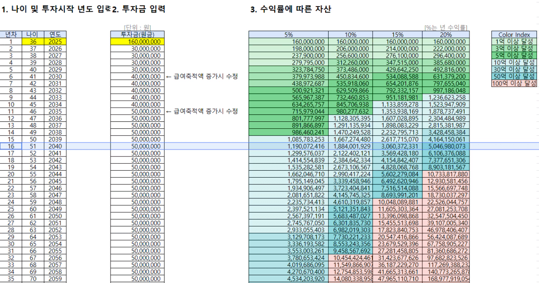Viewport: 539px width, 283px height.
Task: Click the 급여축적액 증가시 수정 note beside year 2030
Action: pos(202,76)
